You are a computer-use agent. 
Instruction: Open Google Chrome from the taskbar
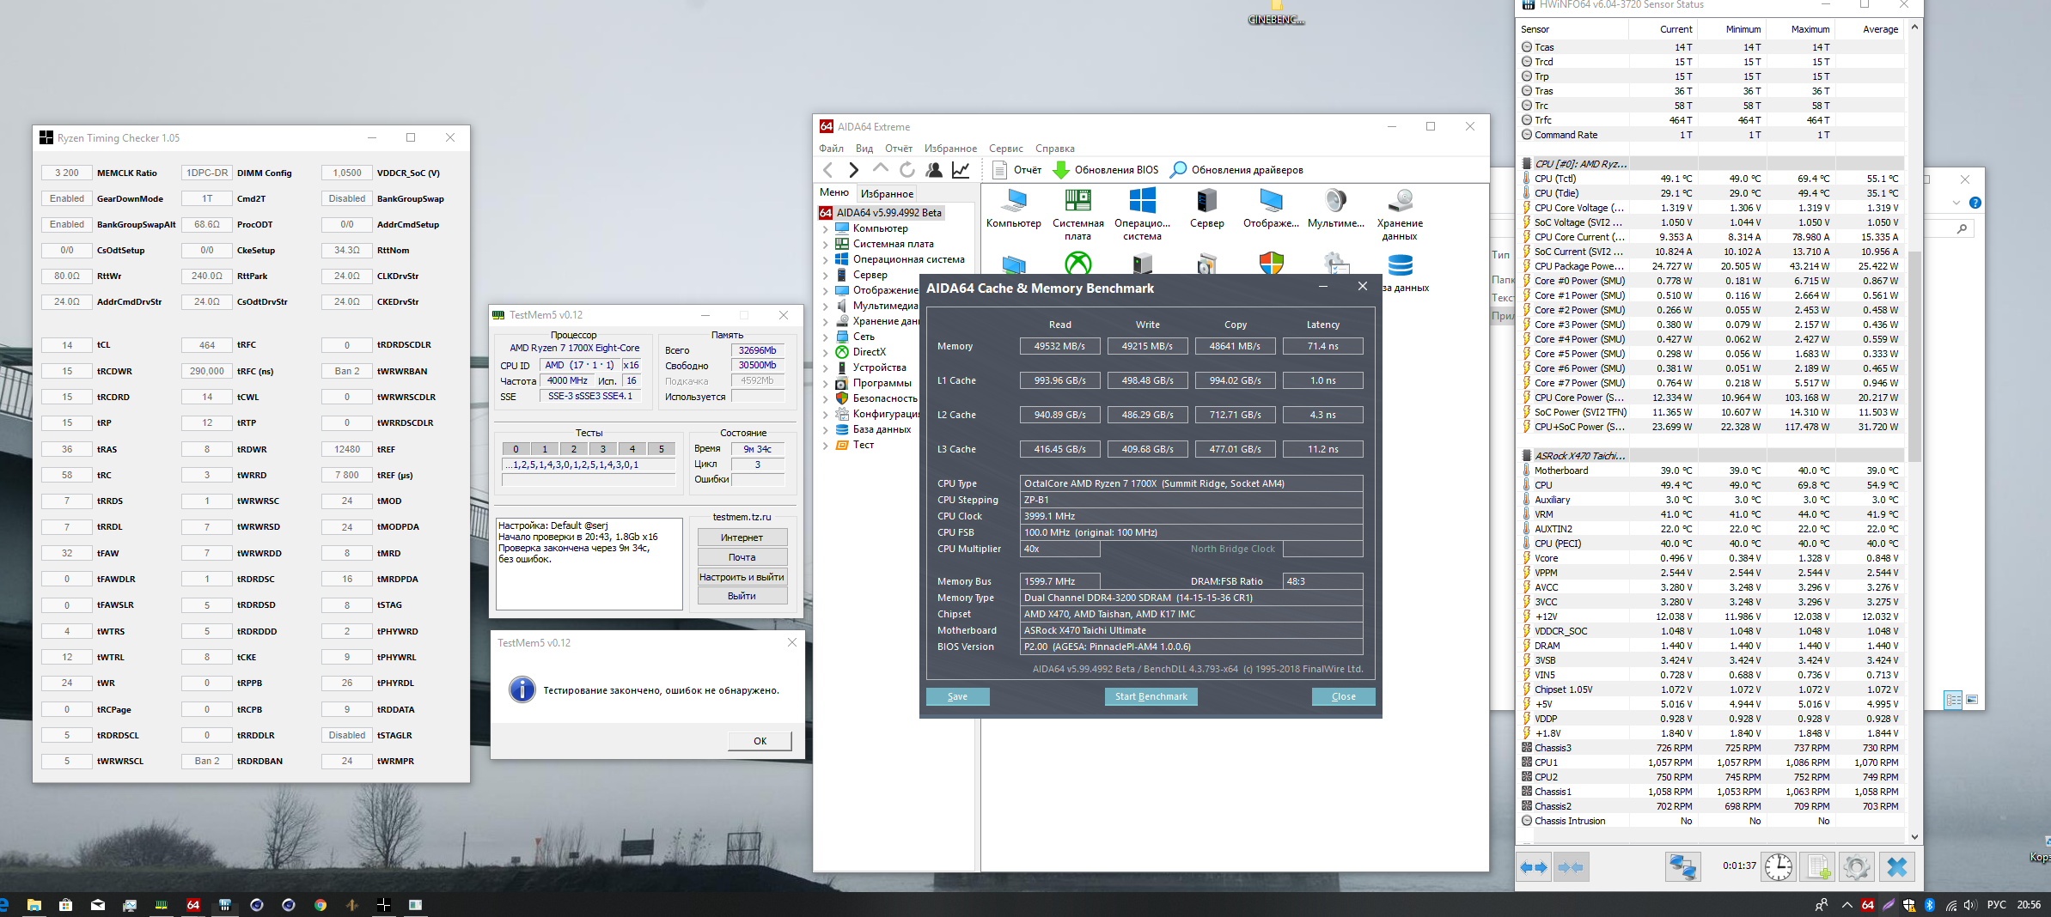[x=320, y=905]
